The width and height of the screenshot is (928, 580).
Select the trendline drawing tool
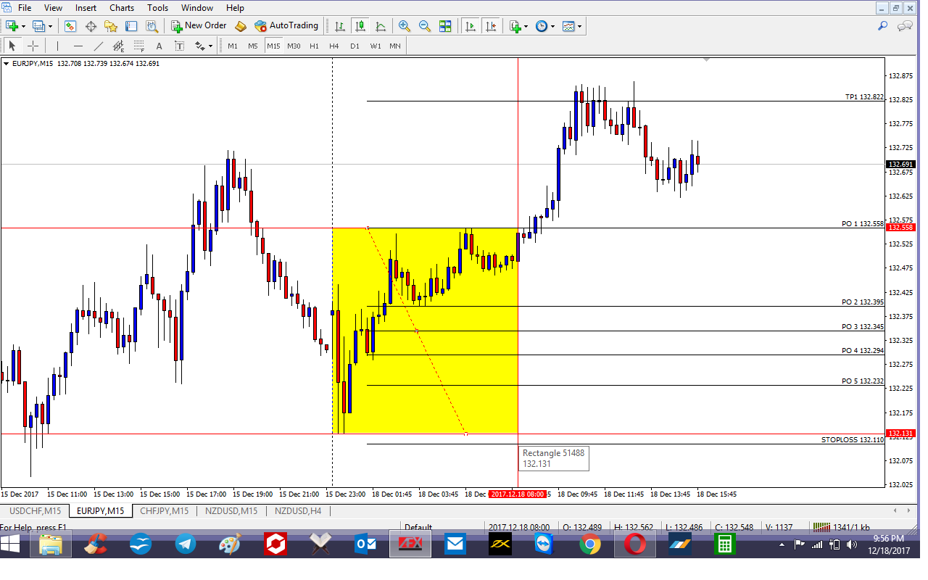(98, 46)
